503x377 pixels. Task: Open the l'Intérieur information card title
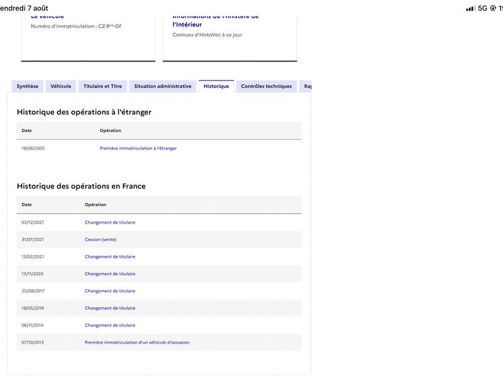click(187, 25)
